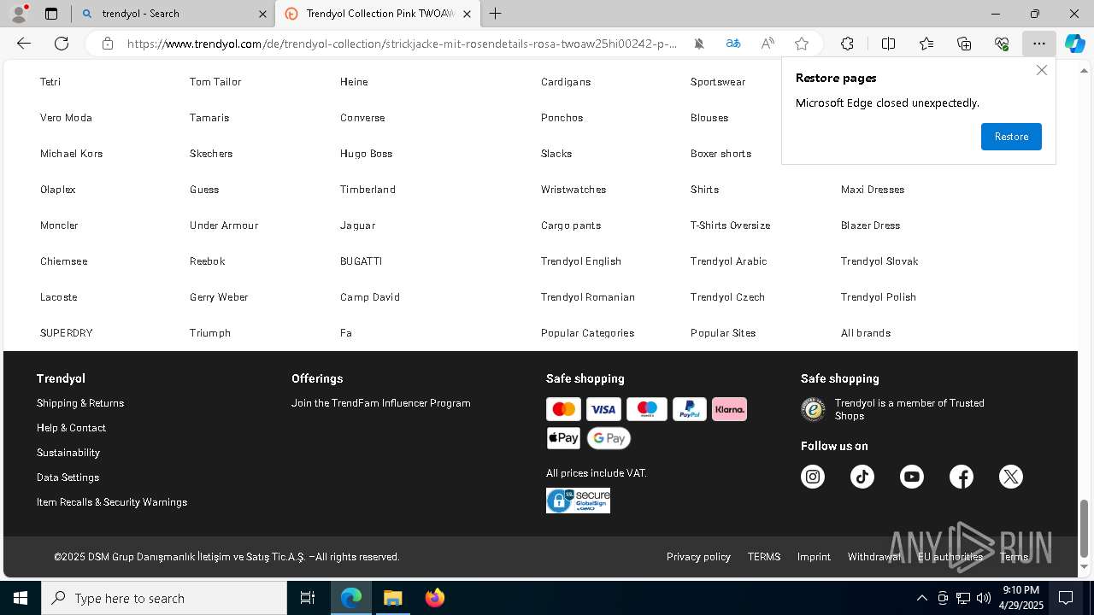Toggle split screen icon
This screenshot has height=615, width=1094.
888,44
